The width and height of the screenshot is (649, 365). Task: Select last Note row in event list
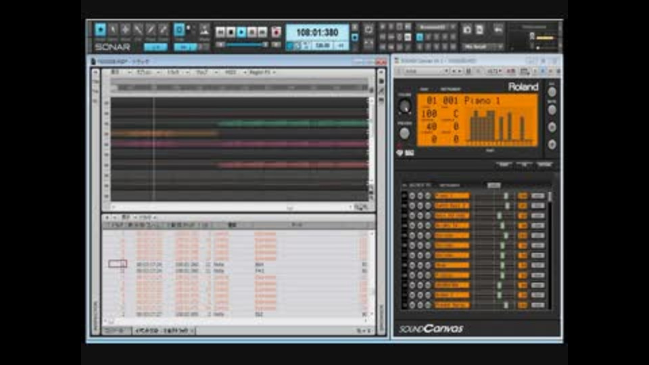(238, 314)
